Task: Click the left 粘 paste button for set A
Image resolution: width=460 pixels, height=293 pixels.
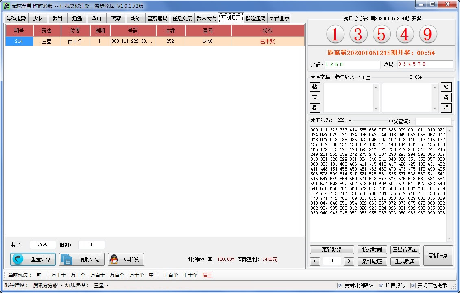Action: 315,87
